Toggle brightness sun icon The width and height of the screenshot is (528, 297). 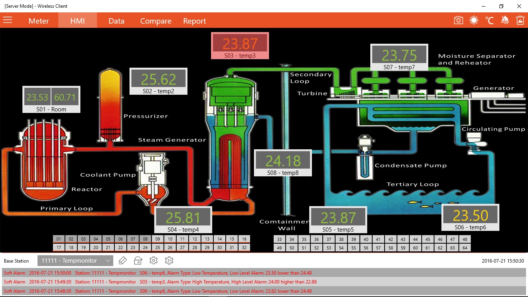pyautogui.click(x=474, y=20)
